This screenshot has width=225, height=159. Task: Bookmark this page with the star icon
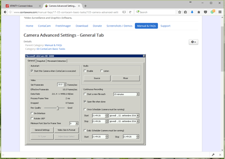180,12
